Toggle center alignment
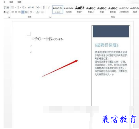The width and height of the screenshot is (139, 129). (x=16, y=12)
